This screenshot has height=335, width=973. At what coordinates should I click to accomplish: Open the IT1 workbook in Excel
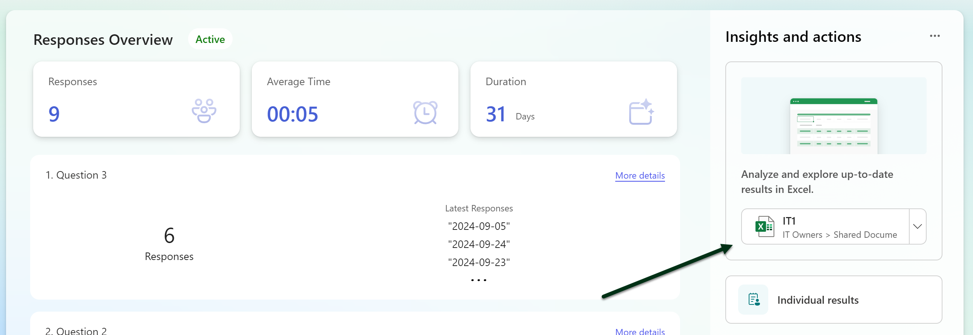click(x=825, y=226)
